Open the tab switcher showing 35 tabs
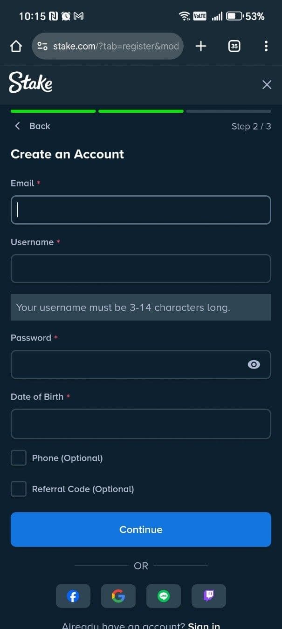Image resolution: width=282 pixels, height=629 pixels. [x=234, y=46]
